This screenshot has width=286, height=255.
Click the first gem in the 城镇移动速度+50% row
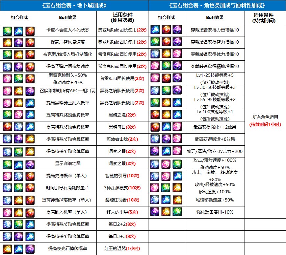[155, 200]
